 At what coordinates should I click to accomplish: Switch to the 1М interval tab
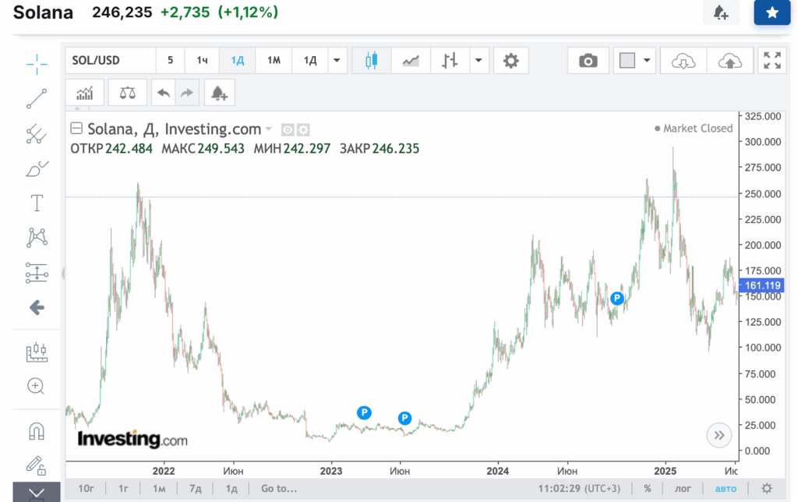click(274, 61)
